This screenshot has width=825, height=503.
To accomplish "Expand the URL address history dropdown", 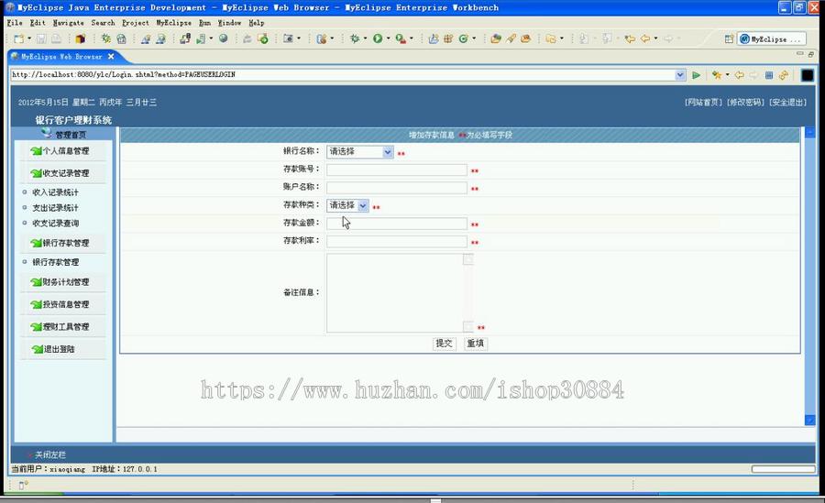I will (x=680, y=75).
